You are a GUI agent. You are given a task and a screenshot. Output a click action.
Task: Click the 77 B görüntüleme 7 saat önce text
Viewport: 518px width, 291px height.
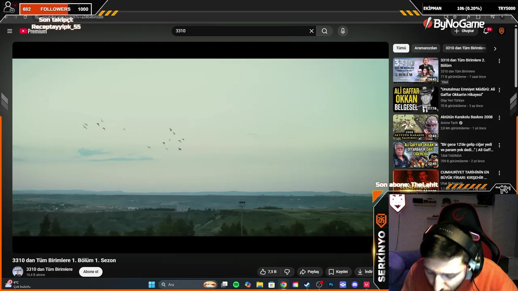463,77
